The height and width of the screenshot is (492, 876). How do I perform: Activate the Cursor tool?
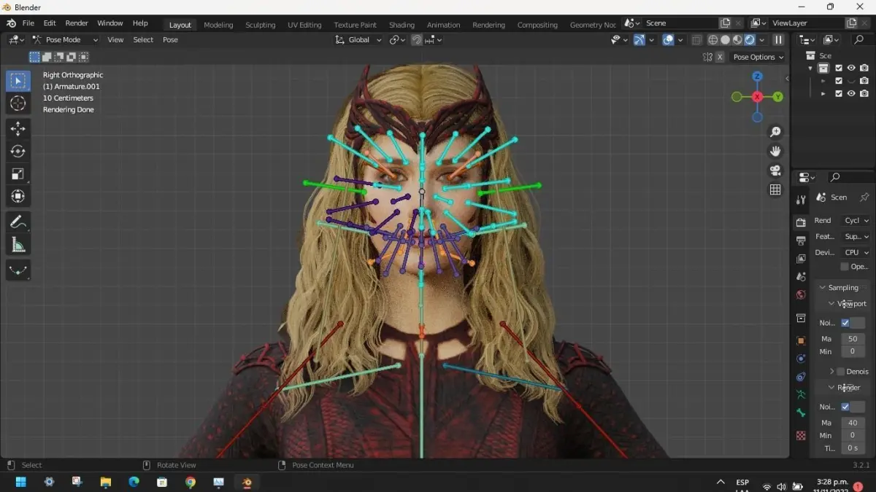tap(18, 104)
